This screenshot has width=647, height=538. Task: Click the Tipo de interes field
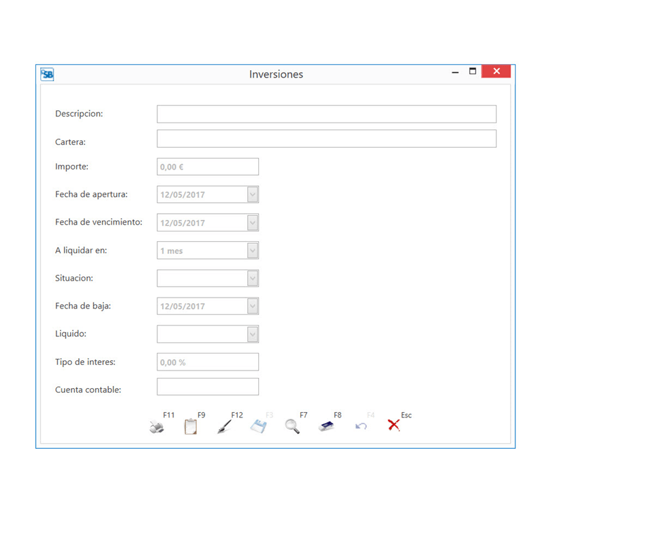[x=208, y=362]
